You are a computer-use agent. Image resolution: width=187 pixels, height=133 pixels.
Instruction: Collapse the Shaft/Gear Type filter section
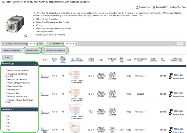[37, 64]
